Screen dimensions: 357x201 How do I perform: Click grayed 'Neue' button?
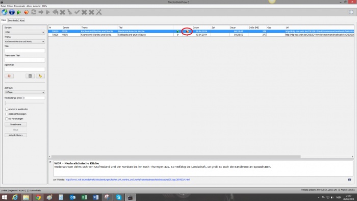(x=16, y=130)
